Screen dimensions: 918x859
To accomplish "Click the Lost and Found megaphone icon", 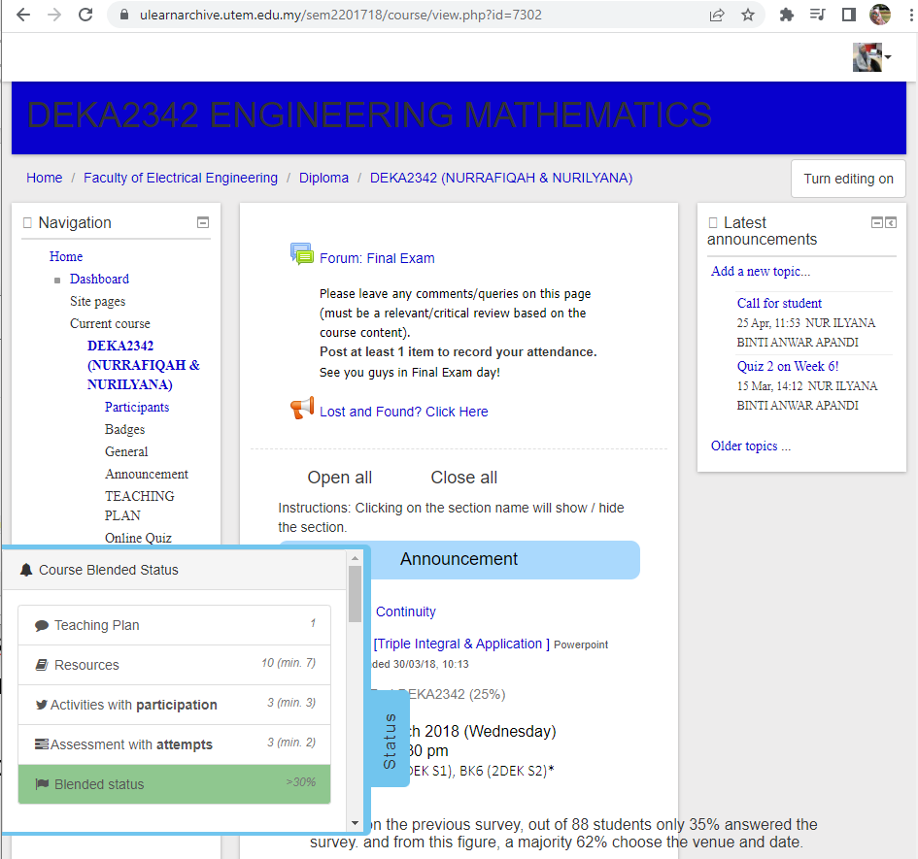I will point(302,409).
